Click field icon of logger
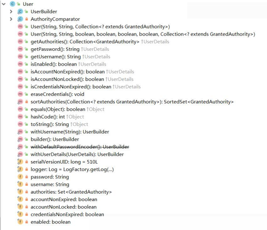The image size is (267, 230). (x=20, y=169)
